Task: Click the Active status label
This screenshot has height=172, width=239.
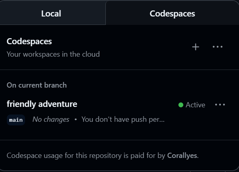Action: pos(195,105)
